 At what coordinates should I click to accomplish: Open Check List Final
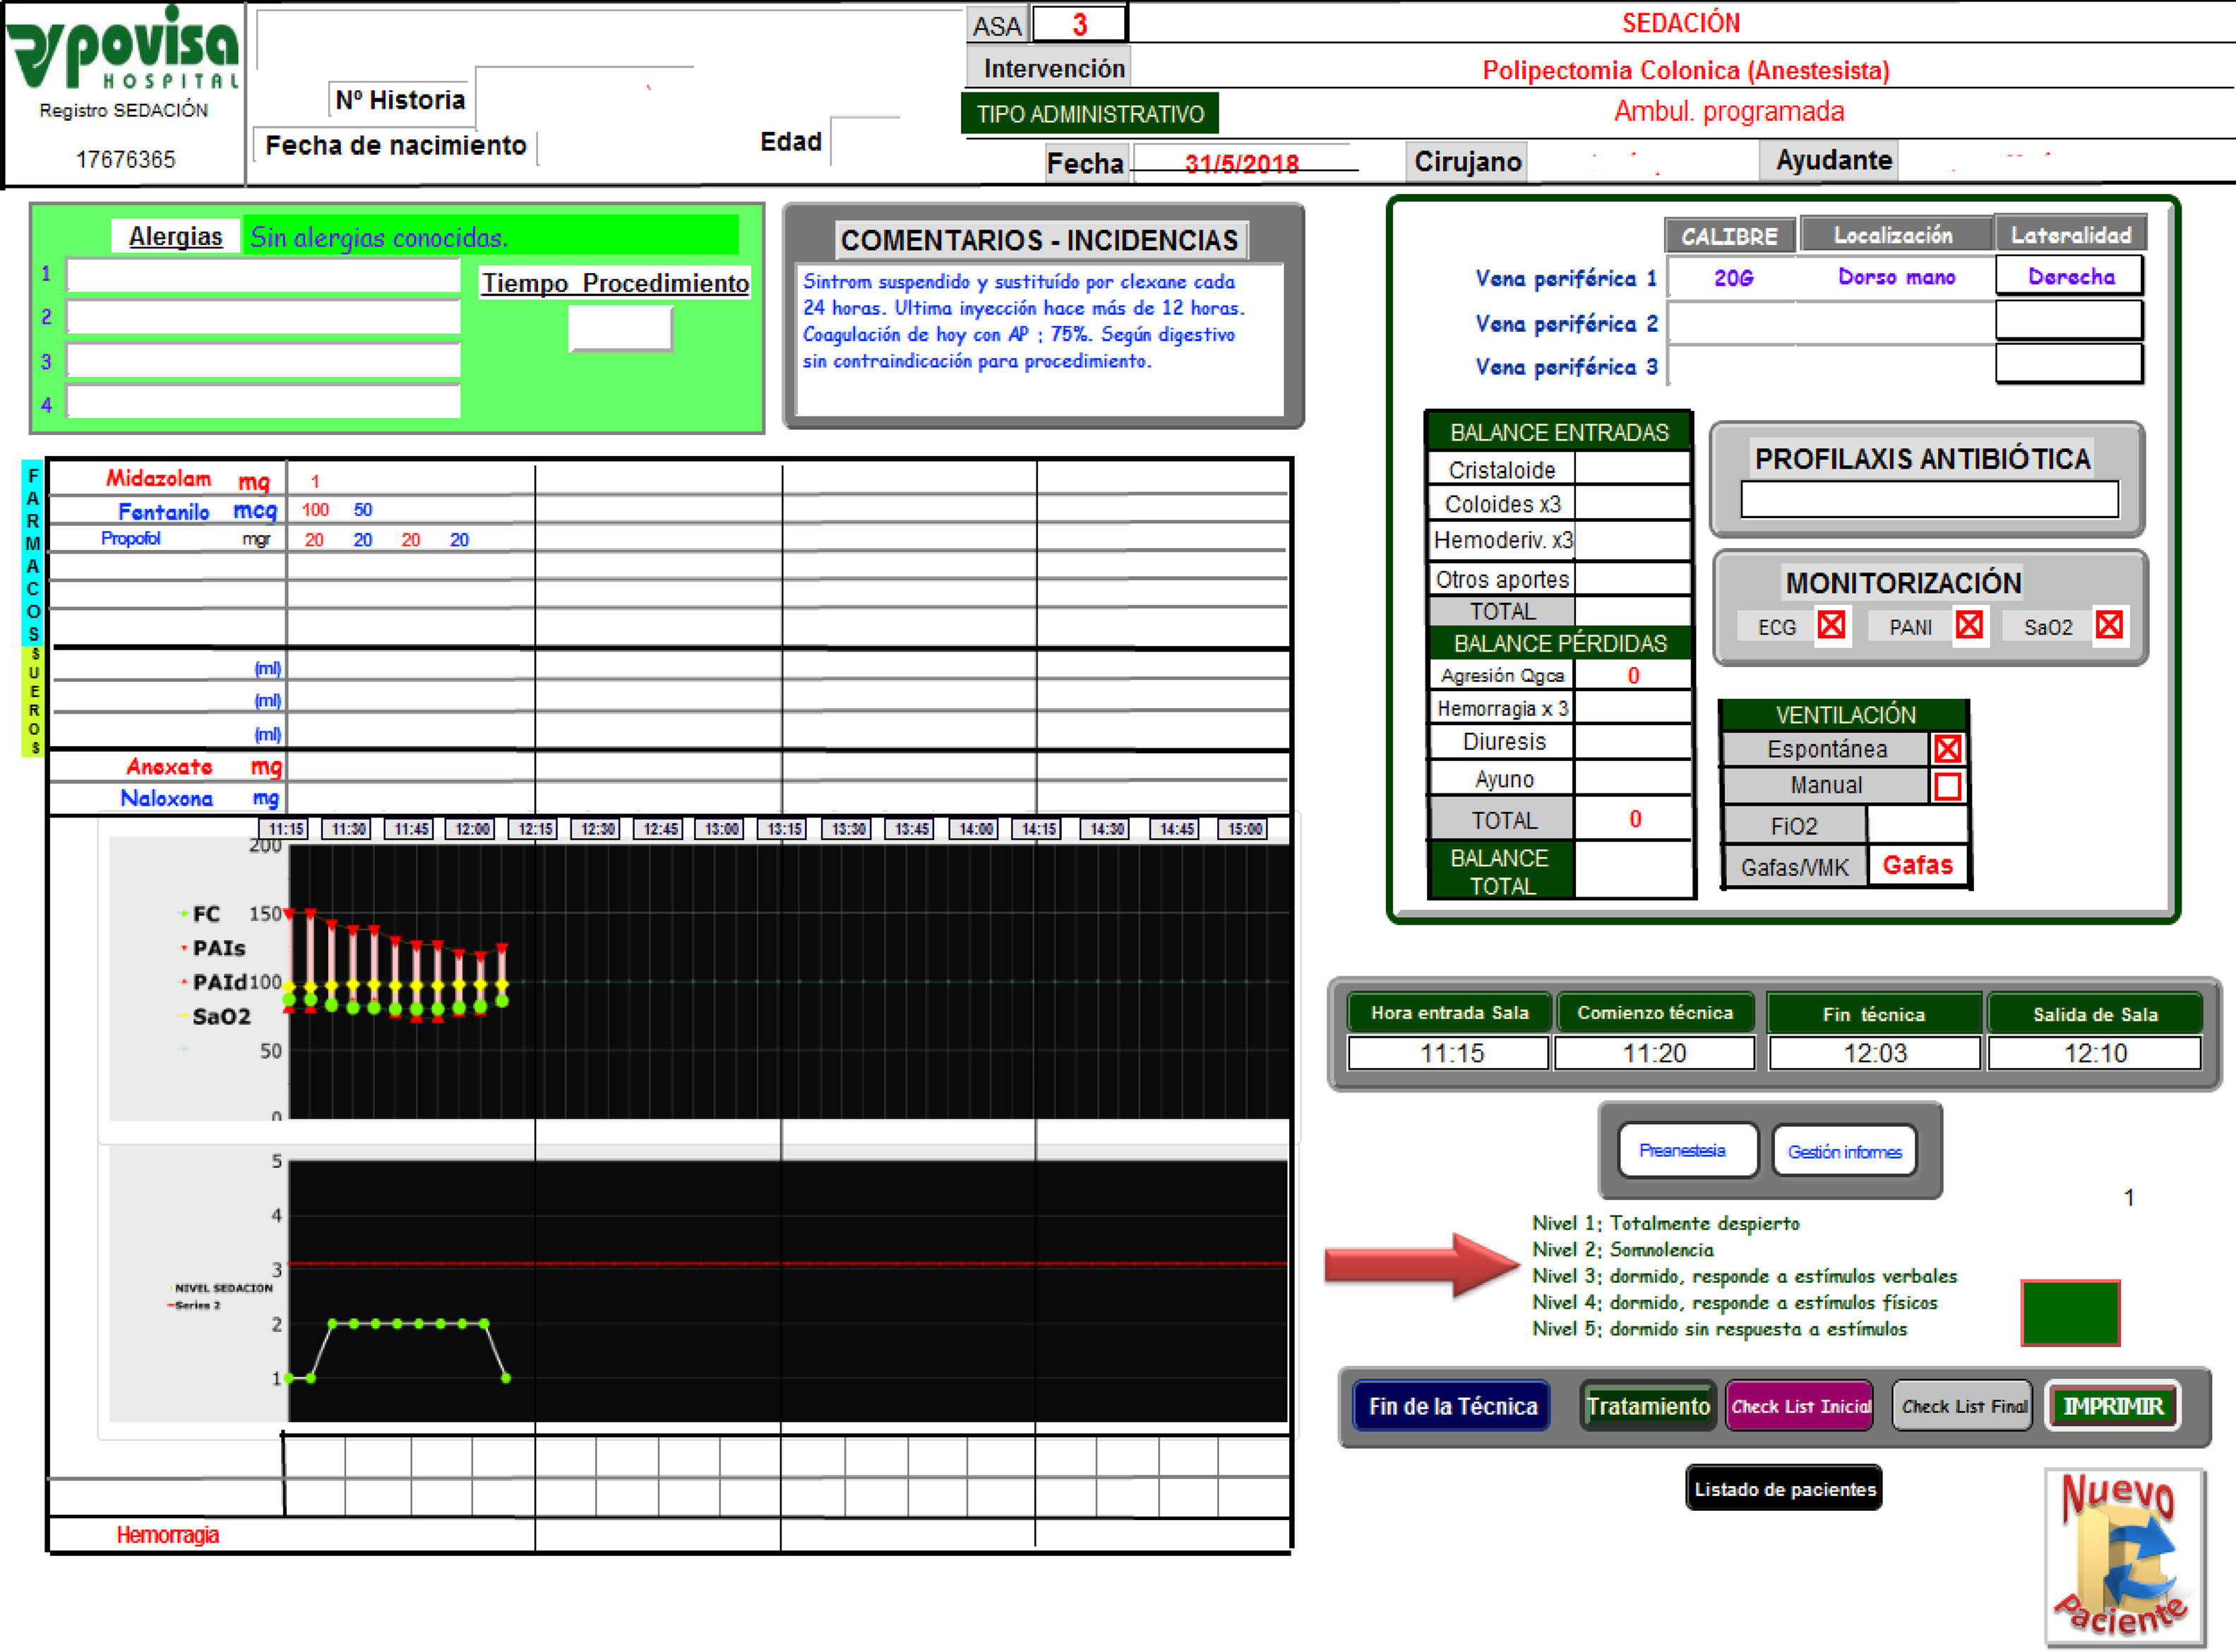coord(1963,1406)
